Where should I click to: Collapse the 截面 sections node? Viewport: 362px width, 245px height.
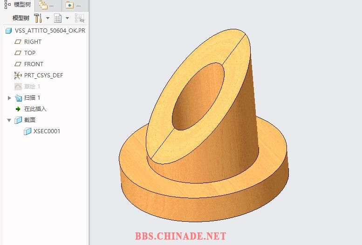9,120
